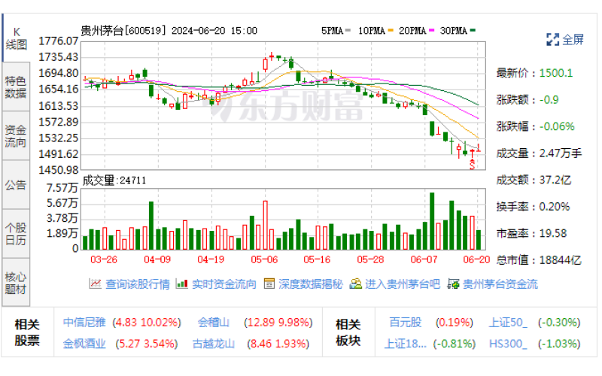
Task: Click the 06-20 date axis label
Action: (476, 259)
